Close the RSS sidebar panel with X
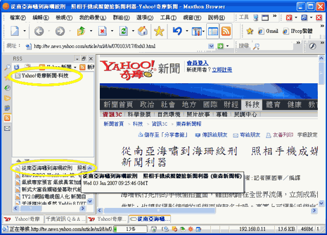The height and width of the screenshot is (235, 327). [91, 59]
